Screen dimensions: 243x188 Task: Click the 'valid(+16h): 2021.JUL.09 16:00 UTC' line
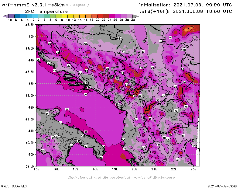[x=186, y=12]
